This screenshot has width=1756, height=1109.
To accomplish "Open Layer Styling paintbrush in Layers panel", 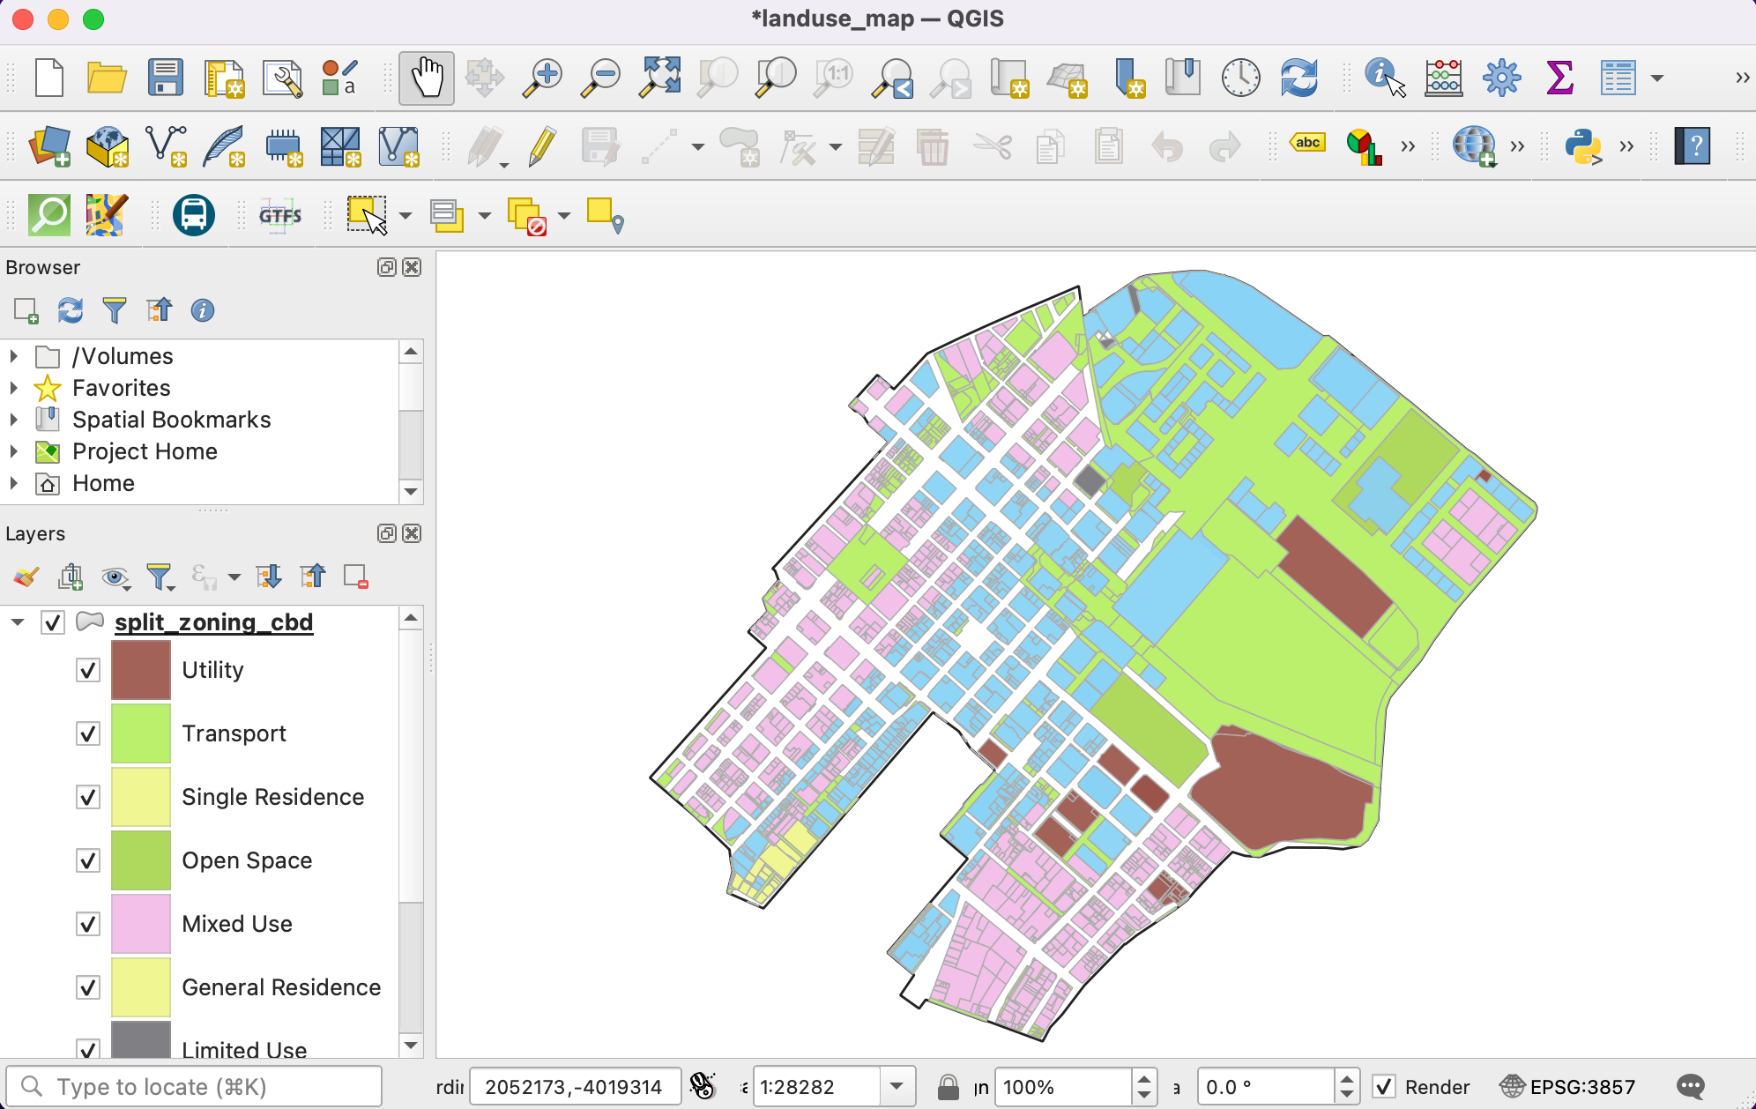I will coord(26,577).
